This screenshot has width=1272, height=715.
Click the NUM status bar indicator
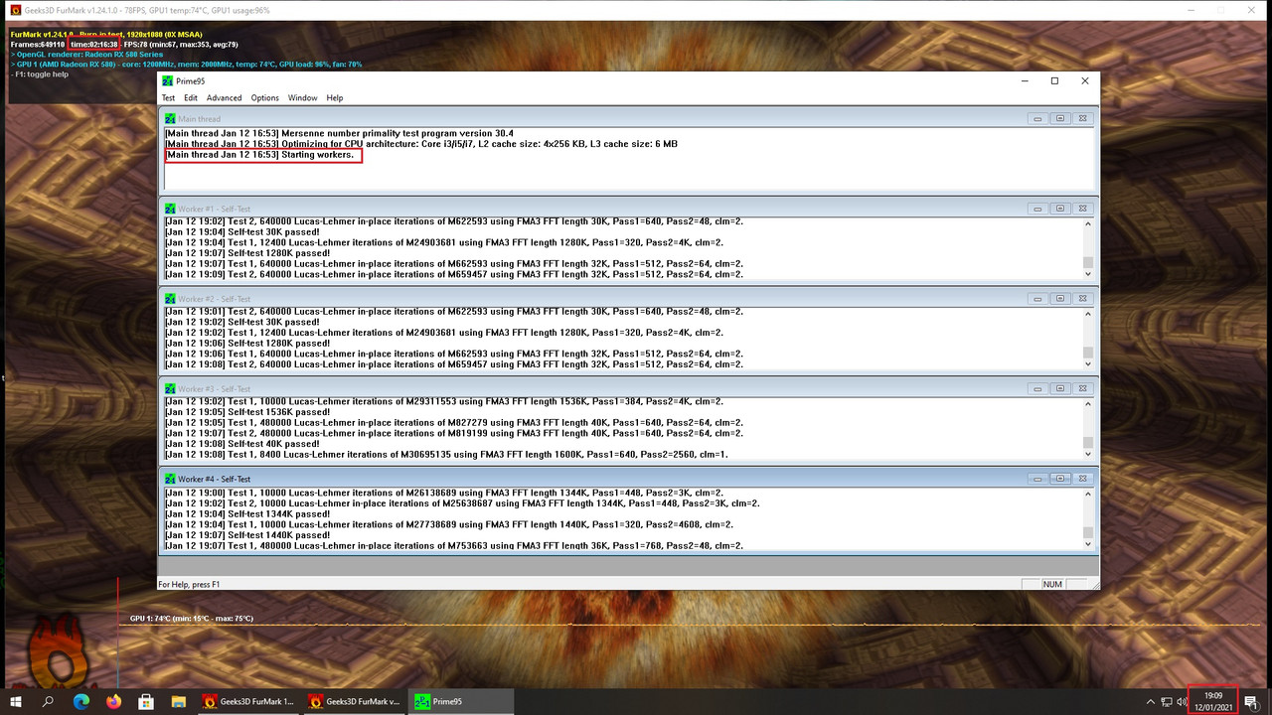coord(1052,584)
